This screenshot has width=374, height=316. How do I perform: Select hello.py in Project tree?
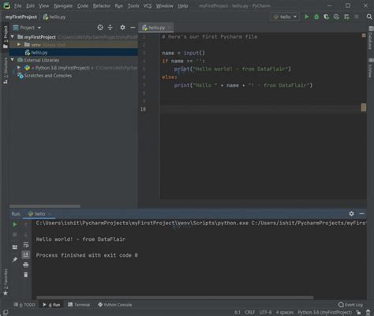pos(73,52)
